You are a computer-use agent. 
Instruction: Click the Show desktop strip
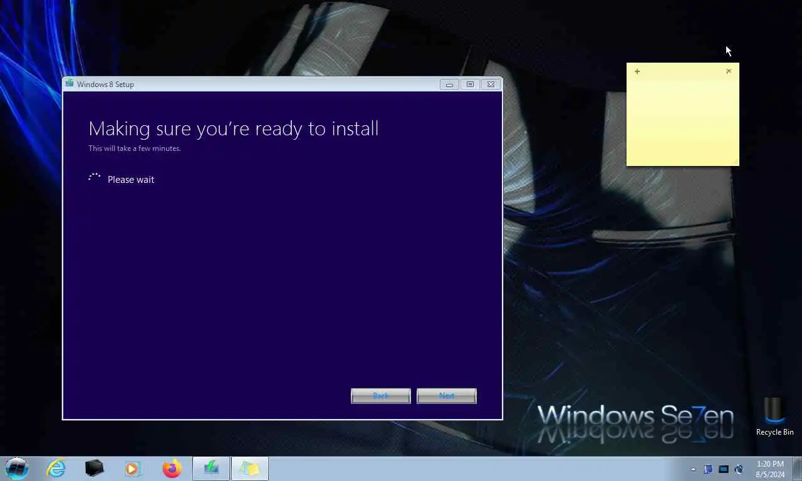(797, 468)
